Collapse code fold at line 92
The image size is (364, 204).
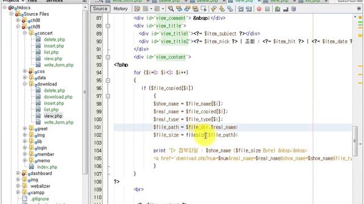[x=107, y=57]
